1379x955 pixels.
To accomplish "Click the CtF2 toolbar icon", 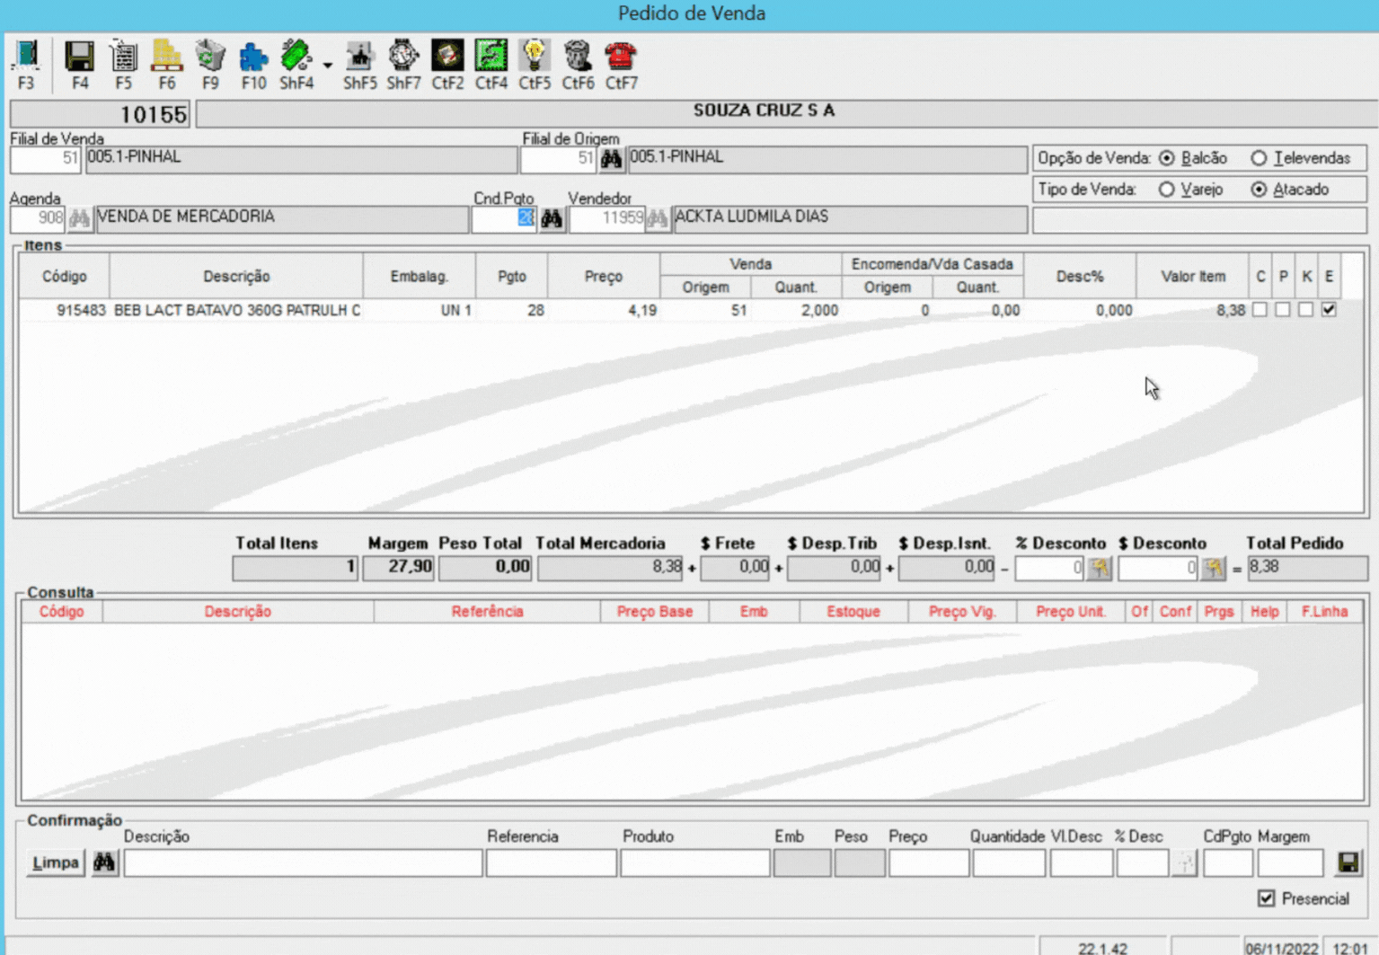I will (x=447, y=57).
